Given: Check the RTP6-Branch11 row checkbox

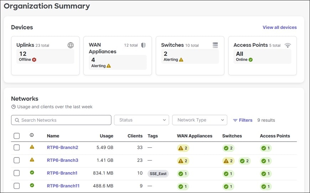Looking at the screenshot, I should [17, 186].
